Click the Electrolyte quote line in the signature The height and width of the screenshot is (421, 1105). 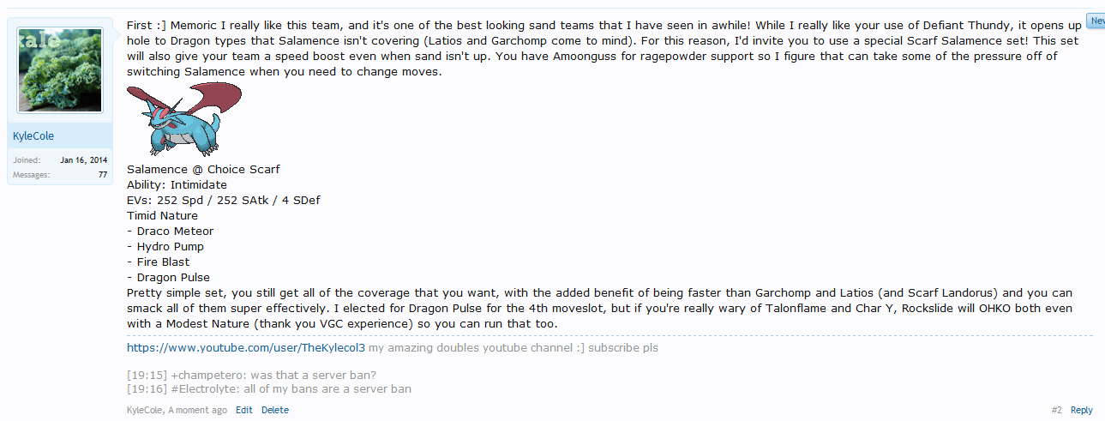click(269, 389)
